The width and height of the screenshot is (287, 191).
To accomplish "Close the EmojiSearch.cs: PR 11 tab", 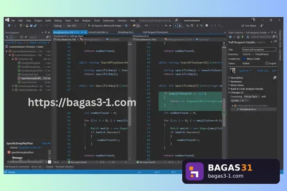I will point(85,32).
